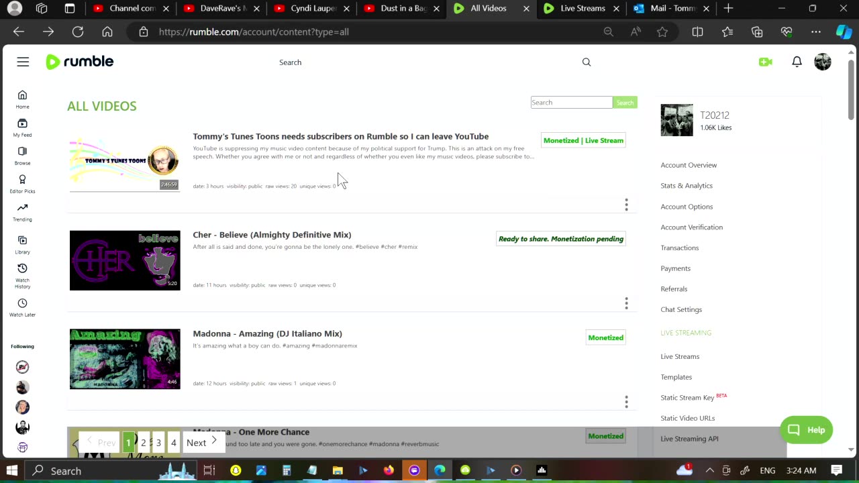The image size is (859, 483).
Task: Open Windows notification center
Action: coord(836,470)
